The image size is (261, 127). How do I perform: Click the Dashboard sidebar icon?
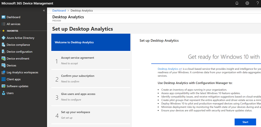coord(4,17)
